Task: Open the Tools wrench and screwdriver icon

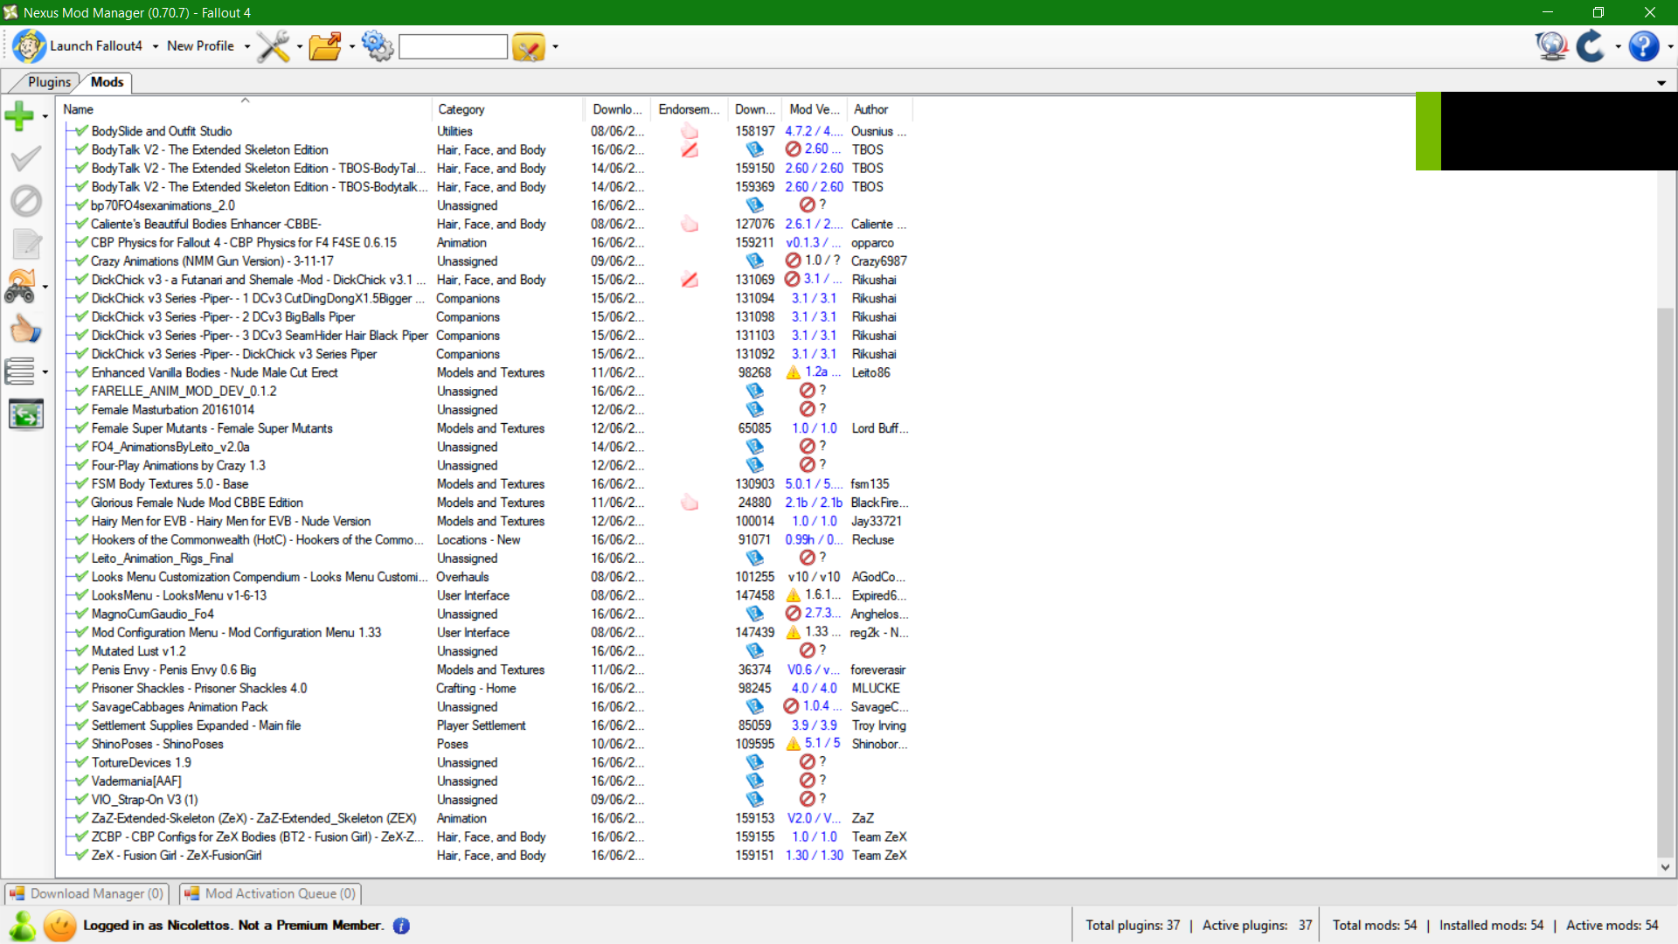Action: click(x=273, y=45)
